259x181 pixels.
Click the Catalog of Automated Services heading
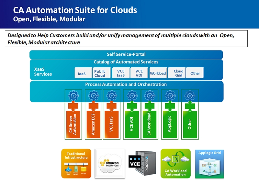[126, 62]
